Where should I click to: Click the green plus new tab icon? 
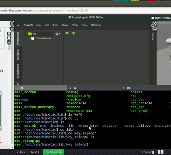click(74, 33)
